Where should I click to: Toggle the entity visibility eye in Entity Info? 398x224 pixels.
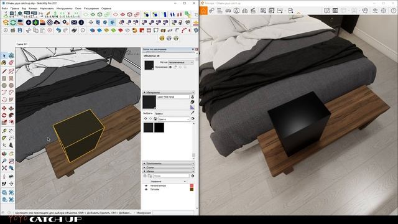tap(170, 67)
